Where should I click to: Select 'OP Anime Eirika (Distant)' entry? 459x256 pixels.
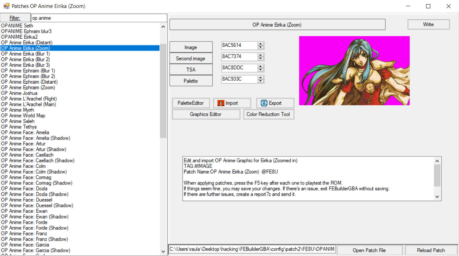pos(80,42)
